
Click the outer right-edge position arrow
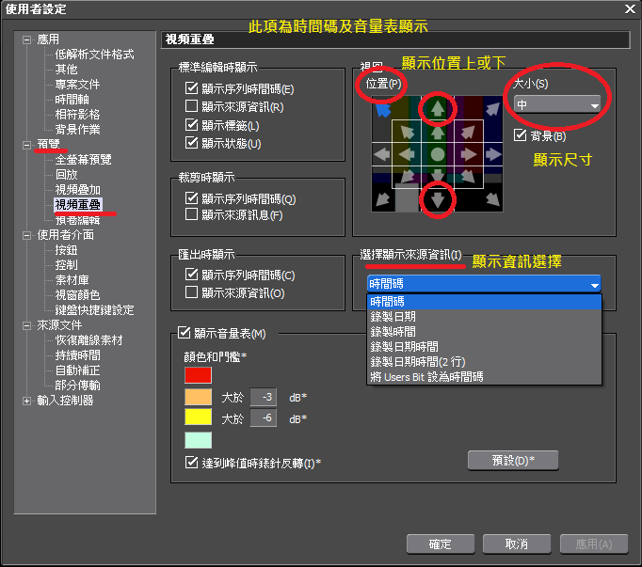(493, 153)
